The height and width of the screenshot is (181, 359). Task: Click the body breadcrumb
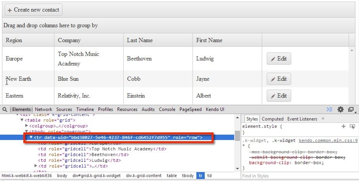click(x=62, y=176)
